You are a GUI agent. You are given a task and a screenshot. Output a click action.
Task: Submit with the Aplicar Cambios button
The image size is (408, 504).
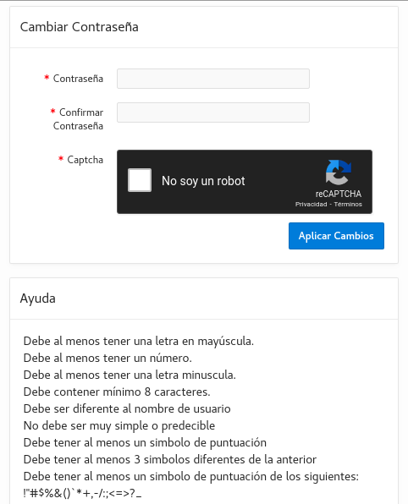point(336,236)
